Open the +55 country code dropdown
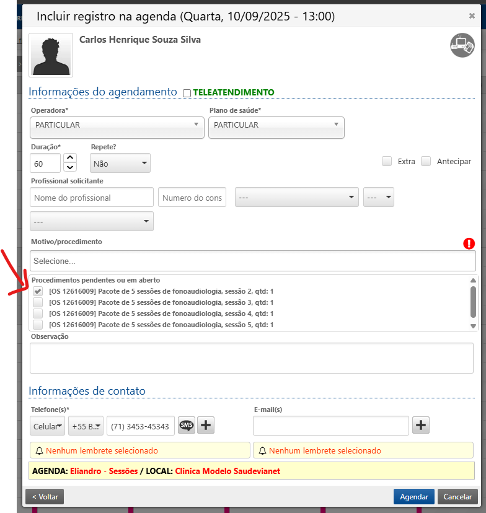This screenshot has height=513, width=486. 86,426
